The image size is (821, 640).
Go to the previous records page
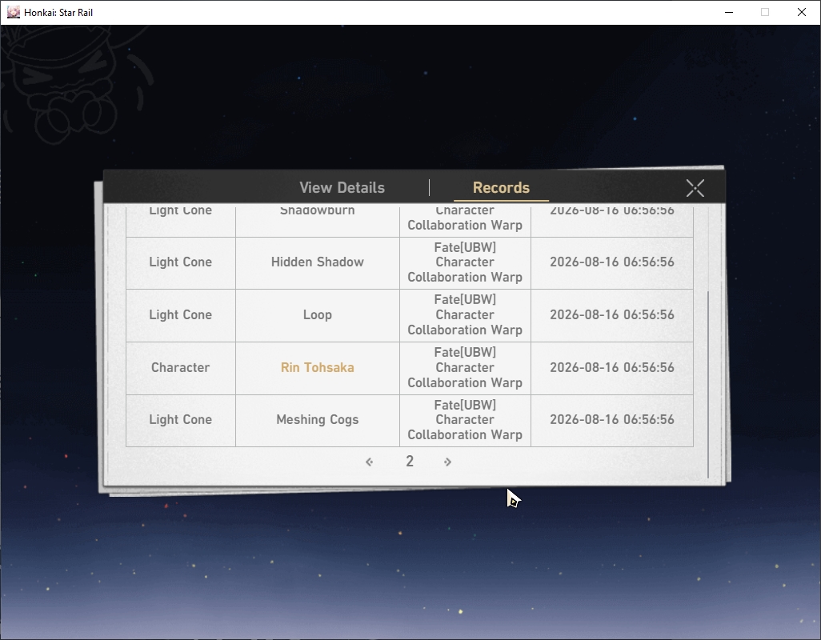pos(369,462)
